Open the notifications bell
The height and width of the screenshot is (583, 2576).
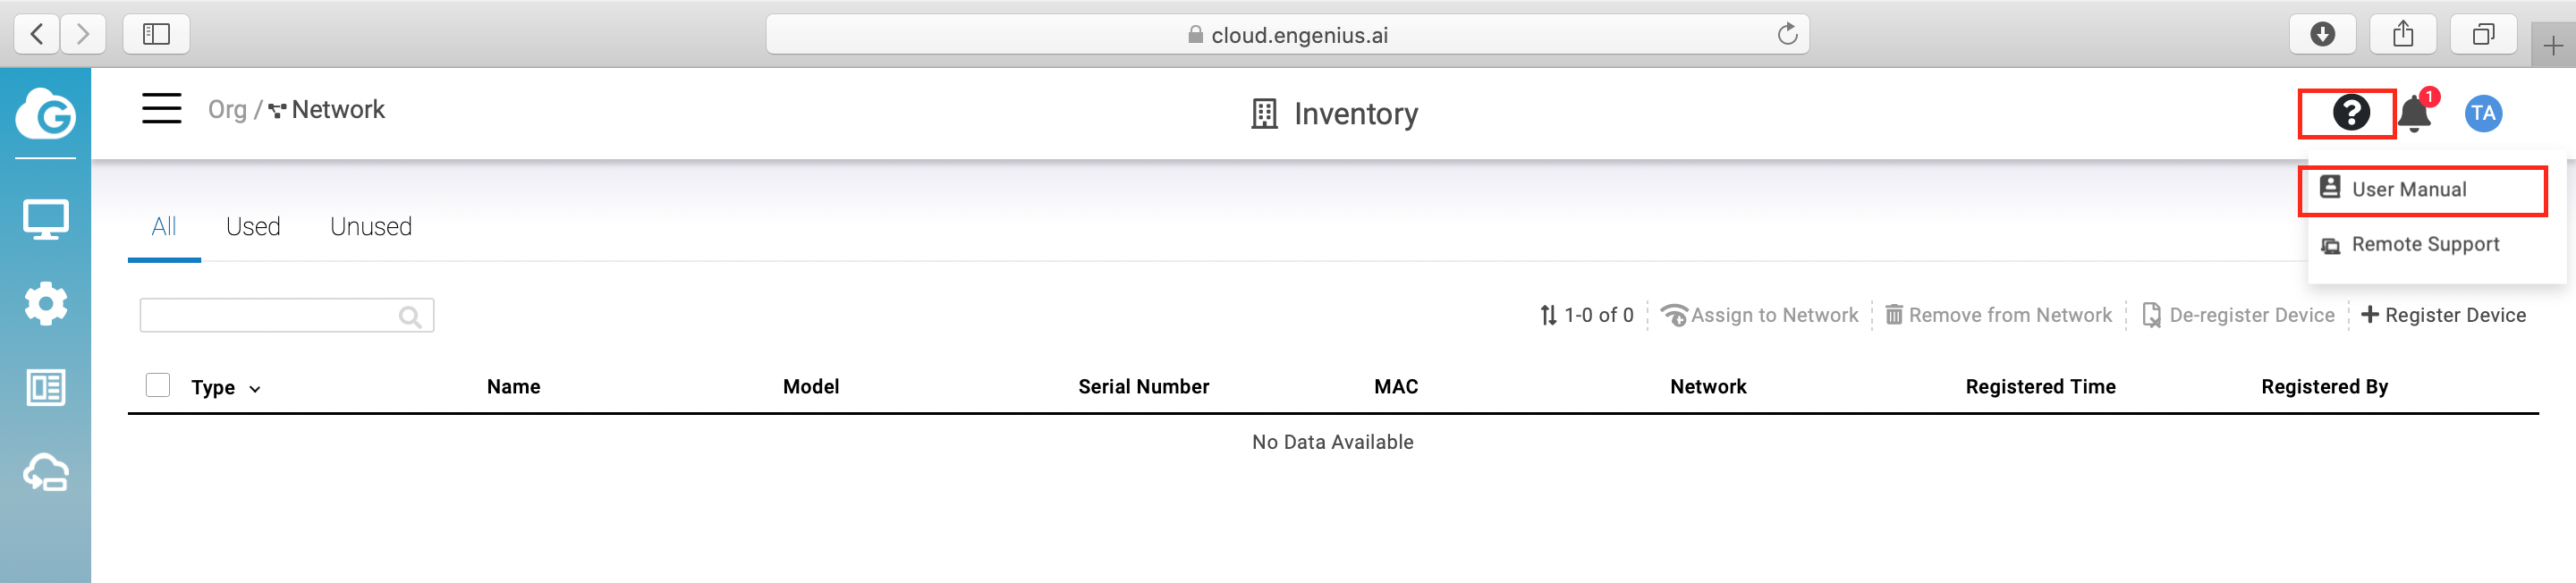(x=2414, y=112)
